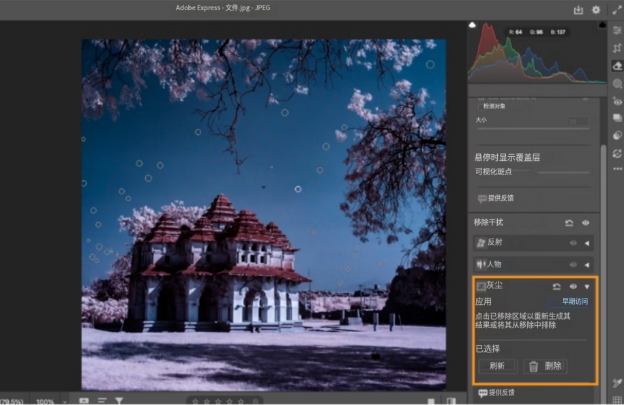This screenshot has width=624, height=405.
Task: Expand the 人物 section arrow
Action: [x=586, y=265]
